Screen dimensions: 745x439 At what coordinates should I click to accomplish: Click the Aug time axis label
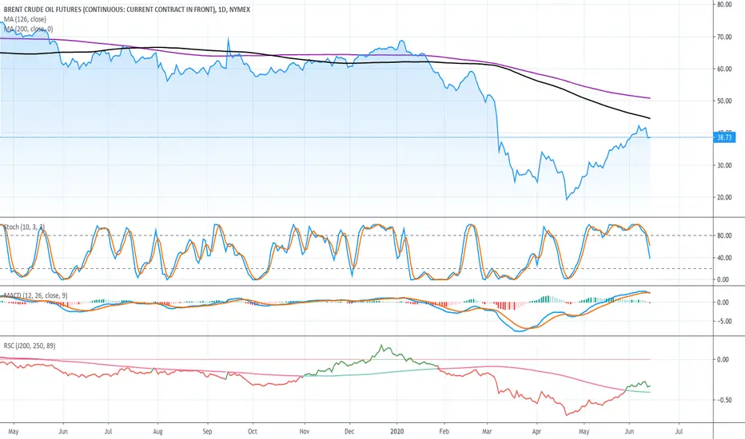click(x=157, y=431)
